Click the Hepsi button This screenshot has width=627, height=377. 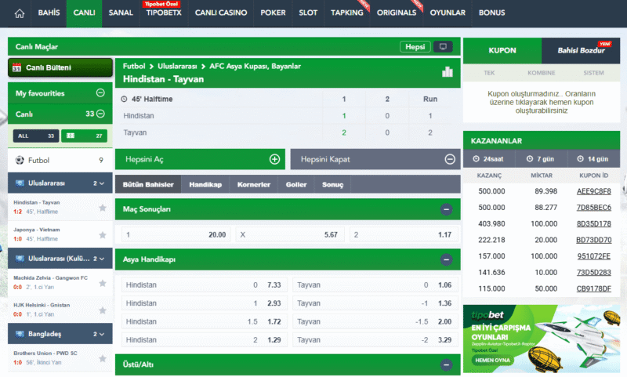coord(415,47)
